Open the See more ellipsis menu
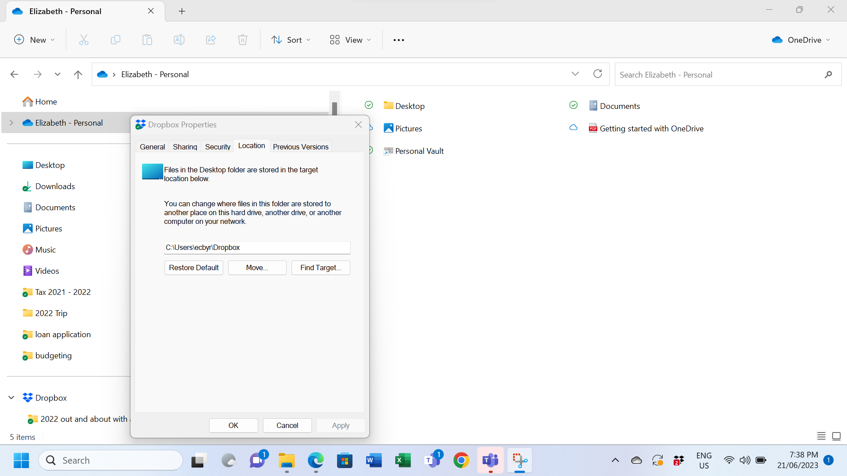 (x=399, y=40)
